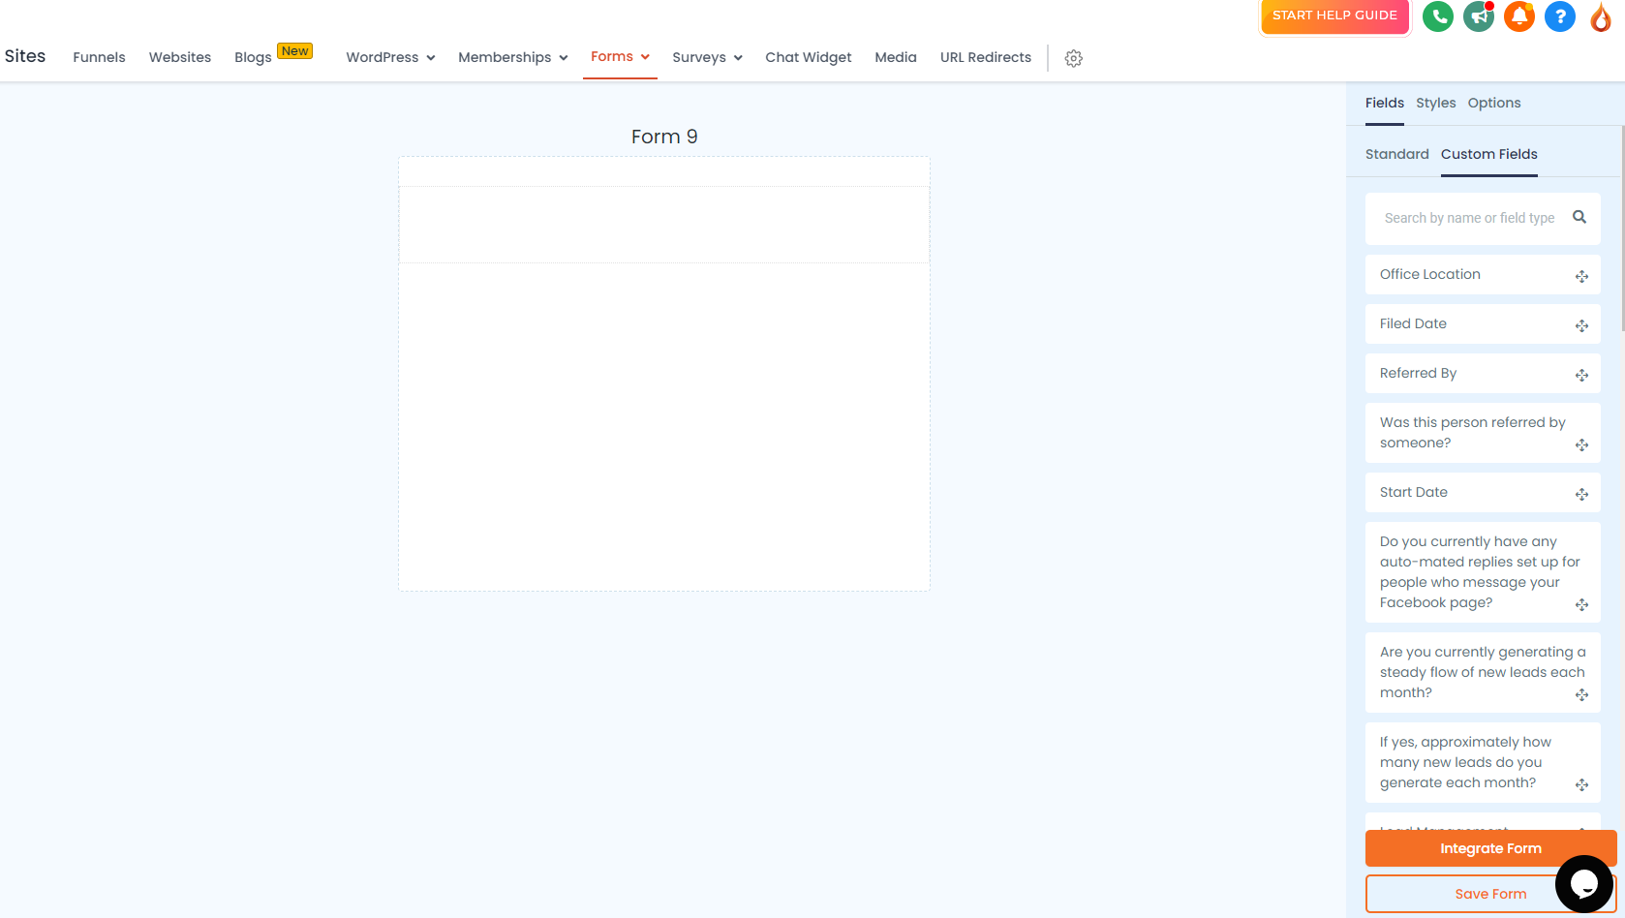Viewport: 1625px width, 918px height.
Task: Open Blogs section
Action: tap(253, 57)
